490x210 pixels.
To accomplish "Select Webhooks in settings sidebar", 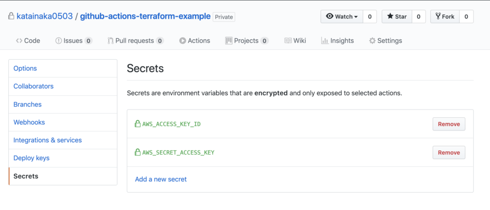I will 29,122.
